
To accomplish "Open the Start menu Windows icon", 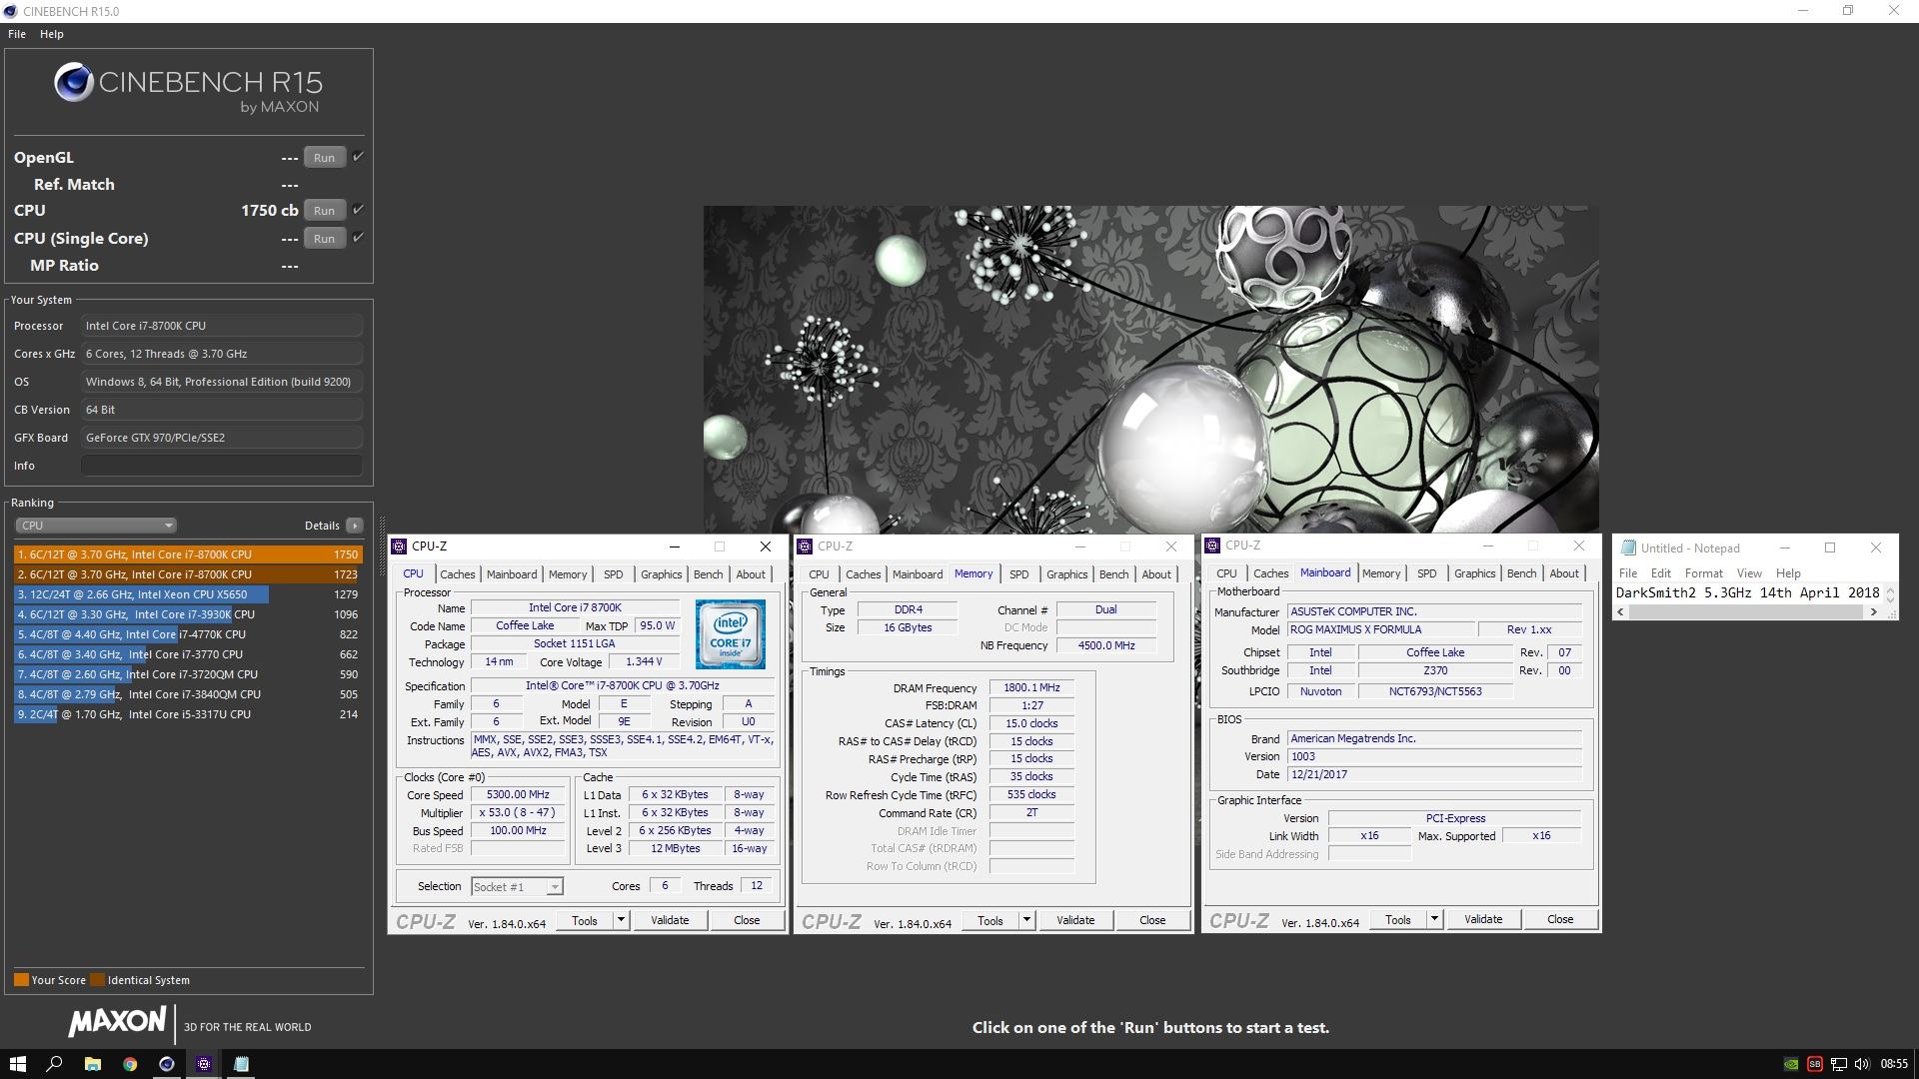I will [17, 1064].
